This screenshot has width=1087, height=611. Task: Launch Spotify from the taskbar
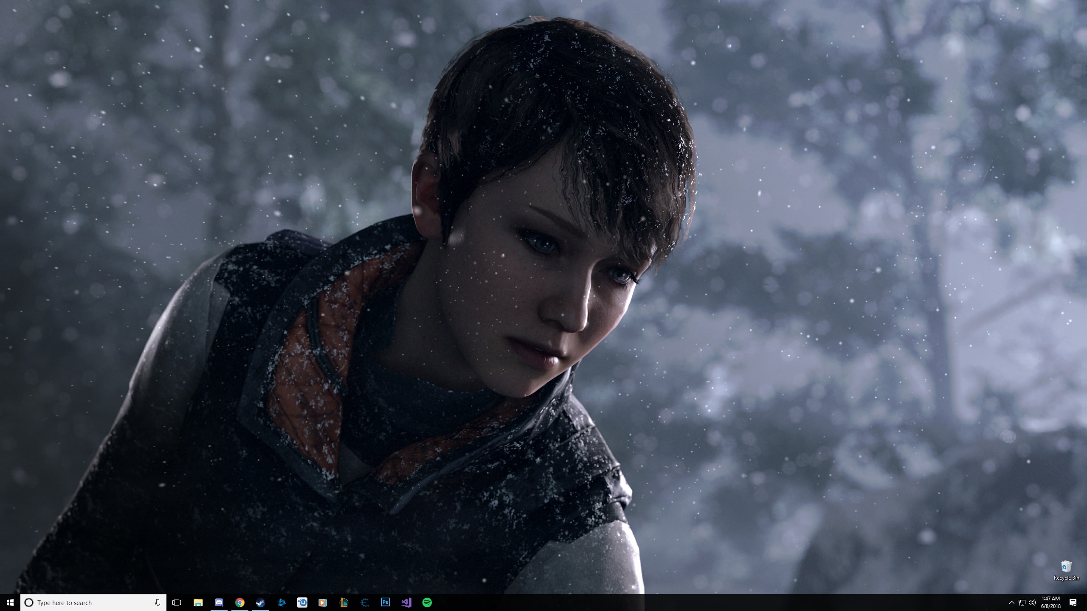pyautogui.click(x=427, y=603)
